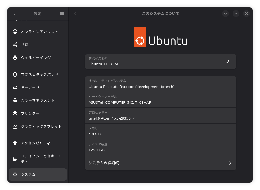260x190 pixels.
Task: Click the グラフィックタブレット tablet icon
Action: (15, 126)
